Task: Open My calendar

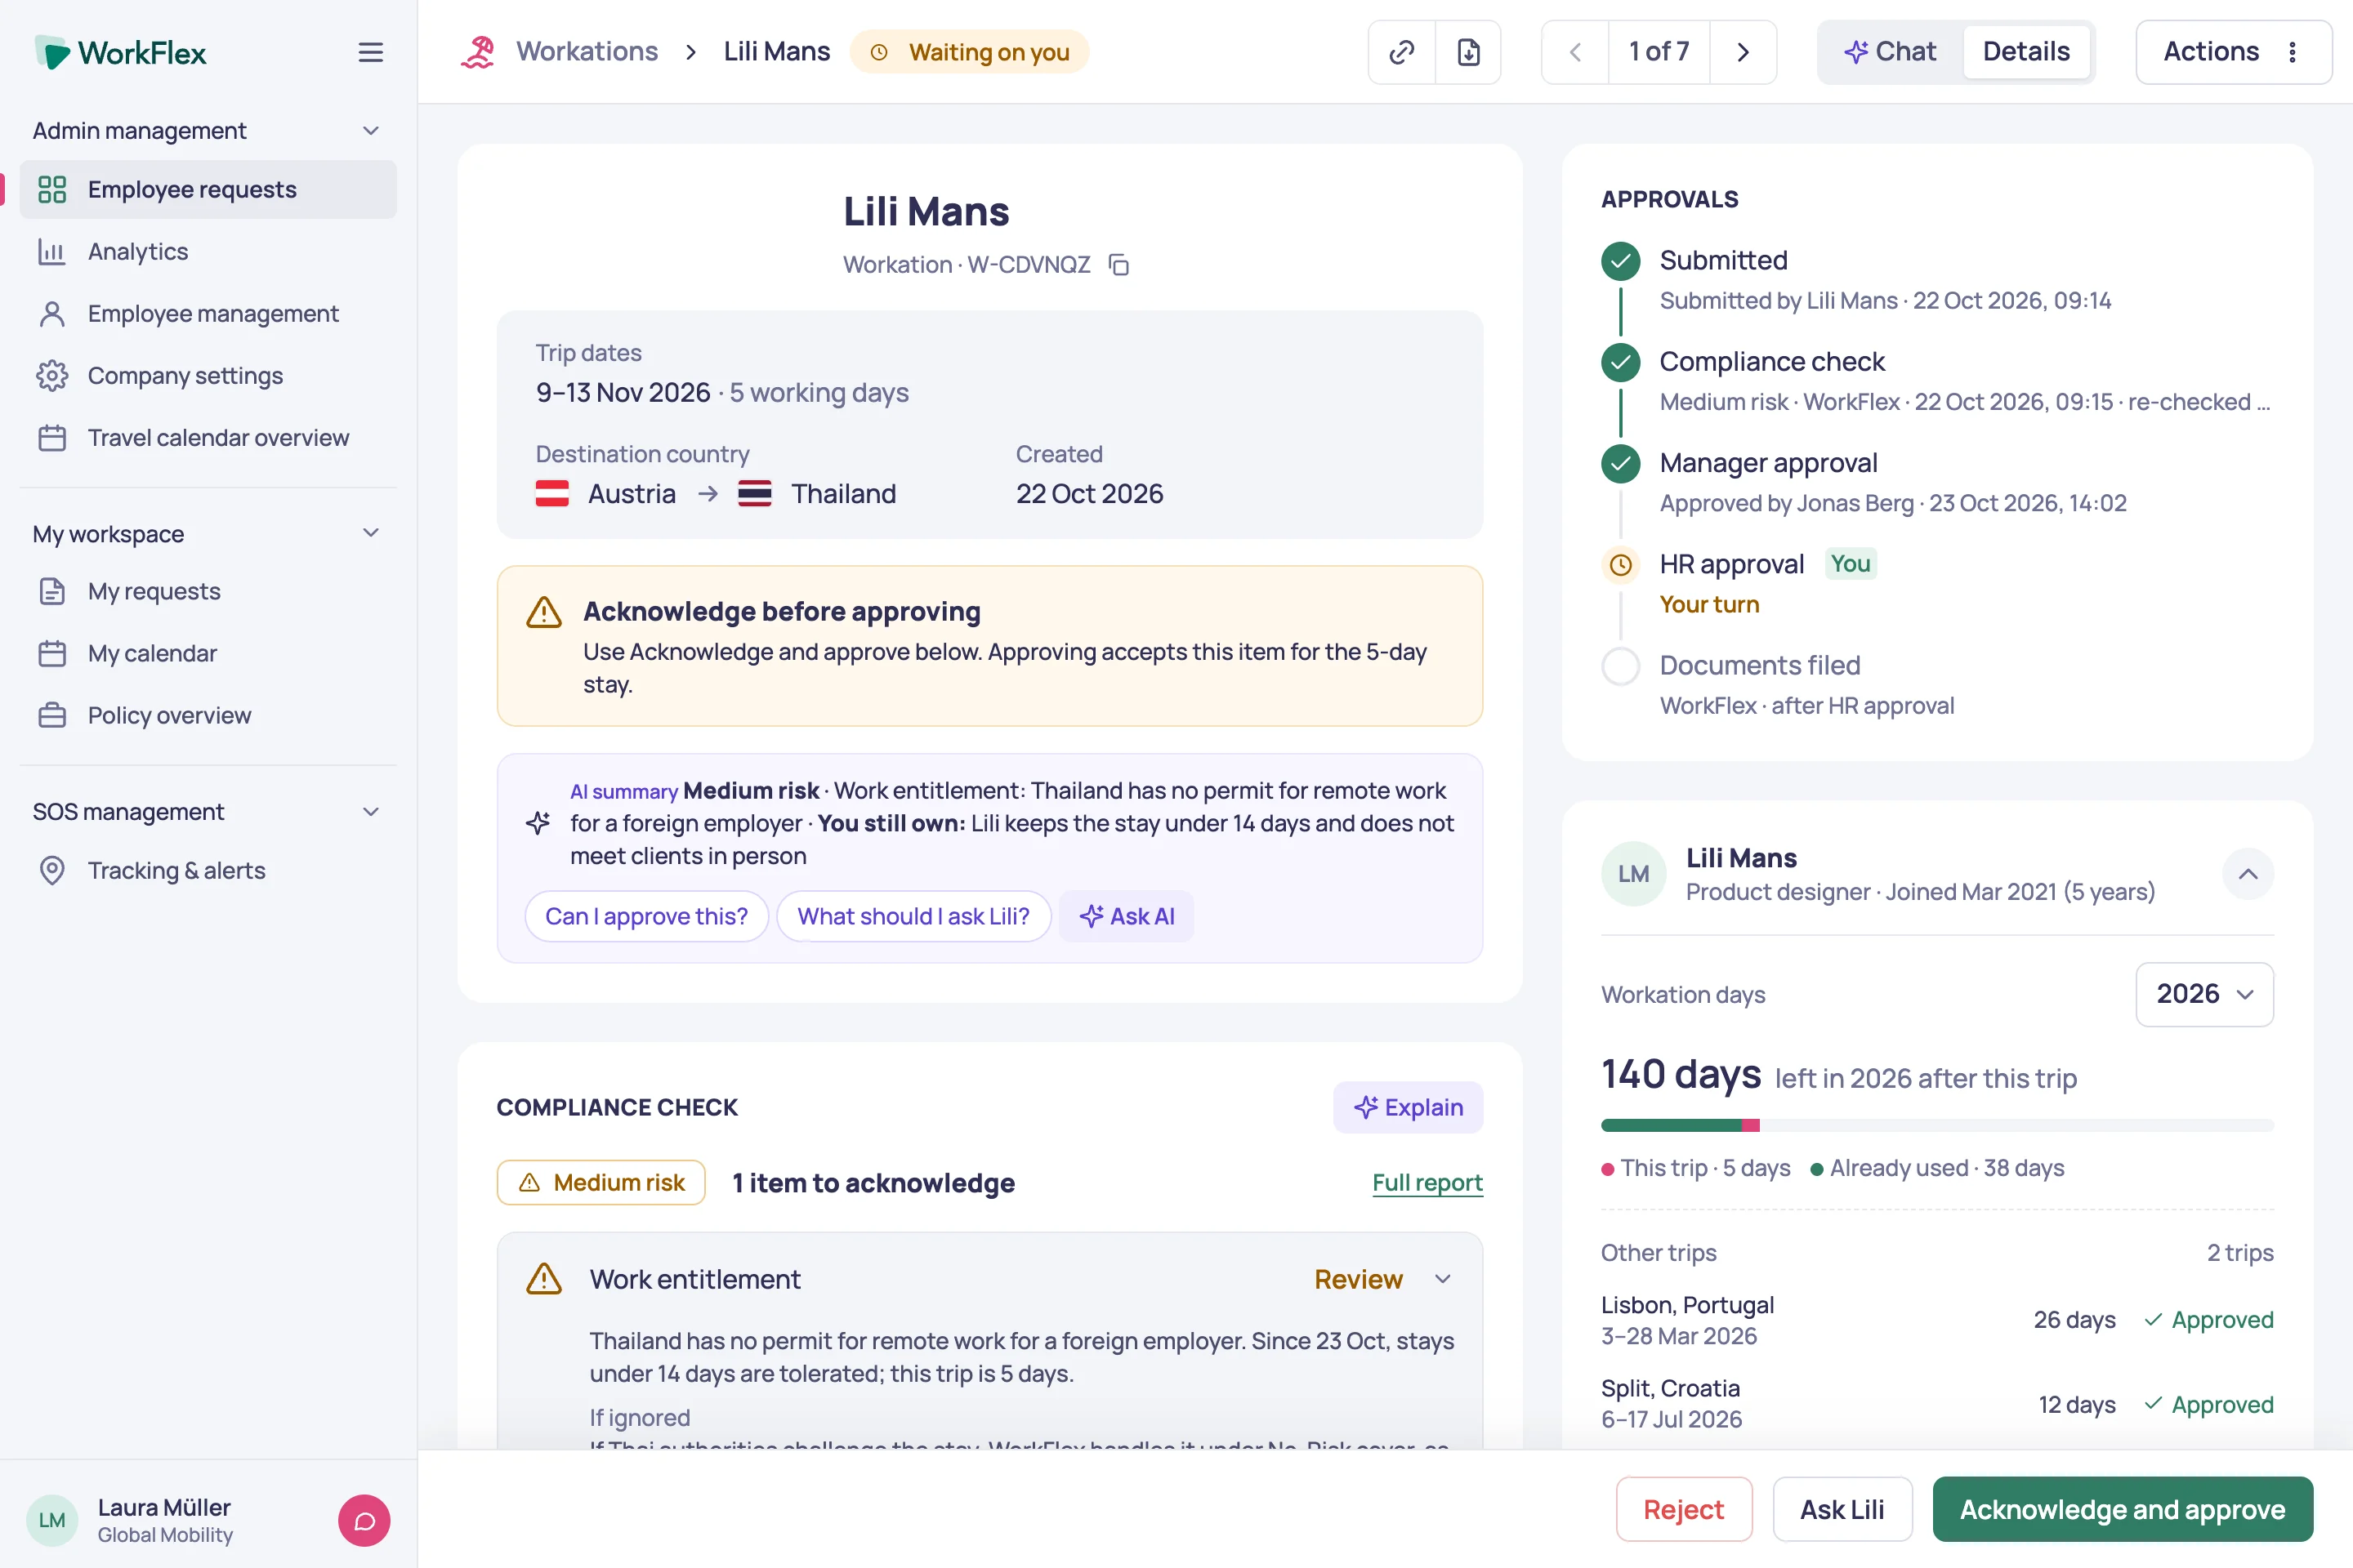Action: (208, 653)
